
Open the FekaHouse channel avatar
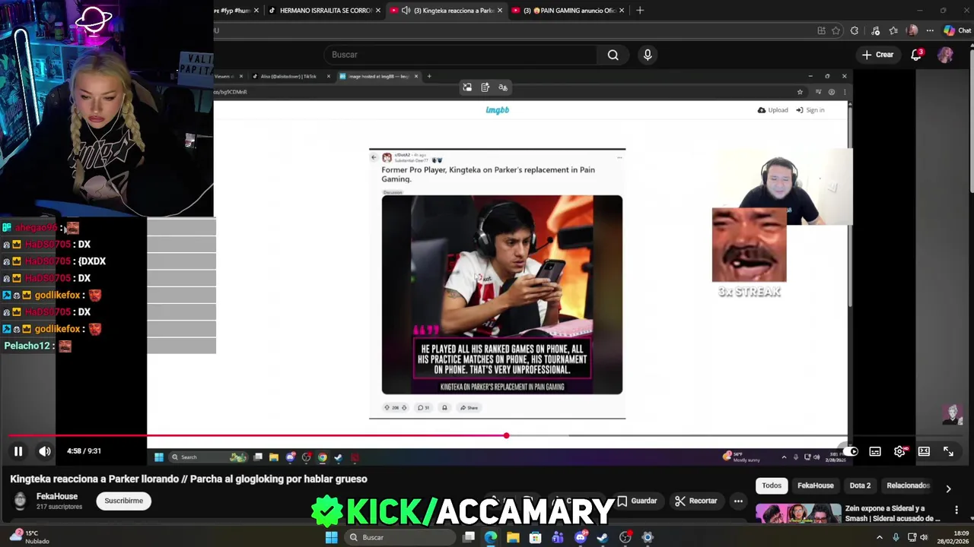pyautogui.click(x=21, y=501)
